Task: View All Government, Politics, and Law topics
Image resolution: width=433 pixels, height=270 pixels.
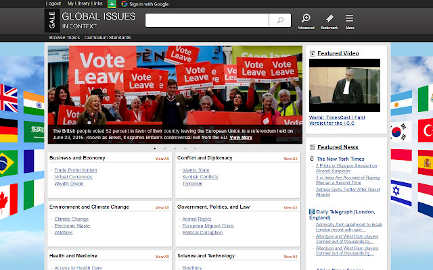Action: tap(290, 208)
